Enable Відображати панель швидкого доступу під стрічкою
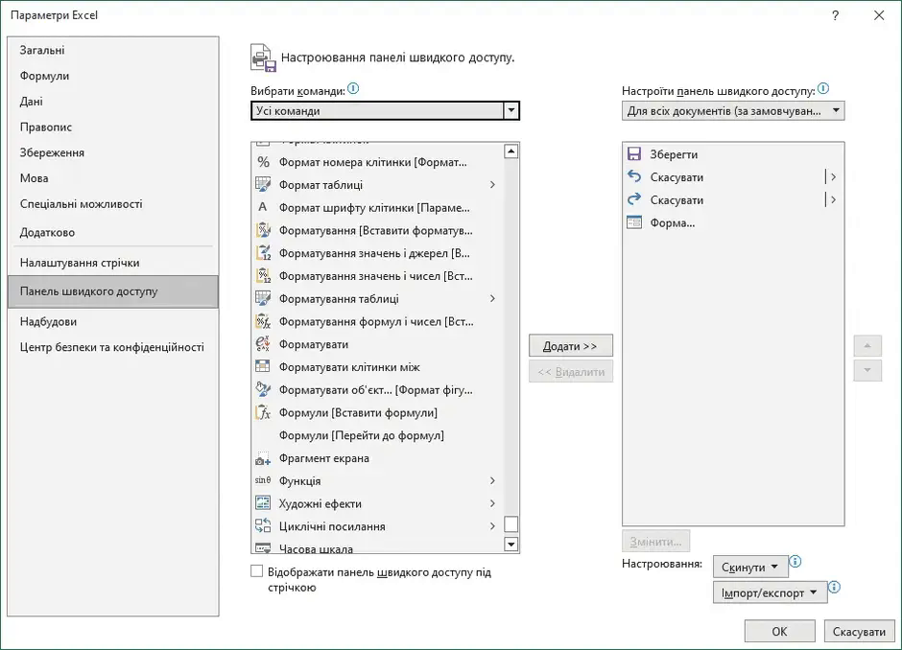Image resolution: width=902 pixels, height=650 pixels. (x=256, y=571)
